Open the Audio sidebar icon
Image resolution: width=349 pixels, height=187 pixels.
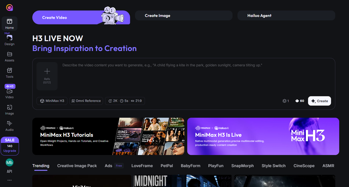[x=9, y=123]
